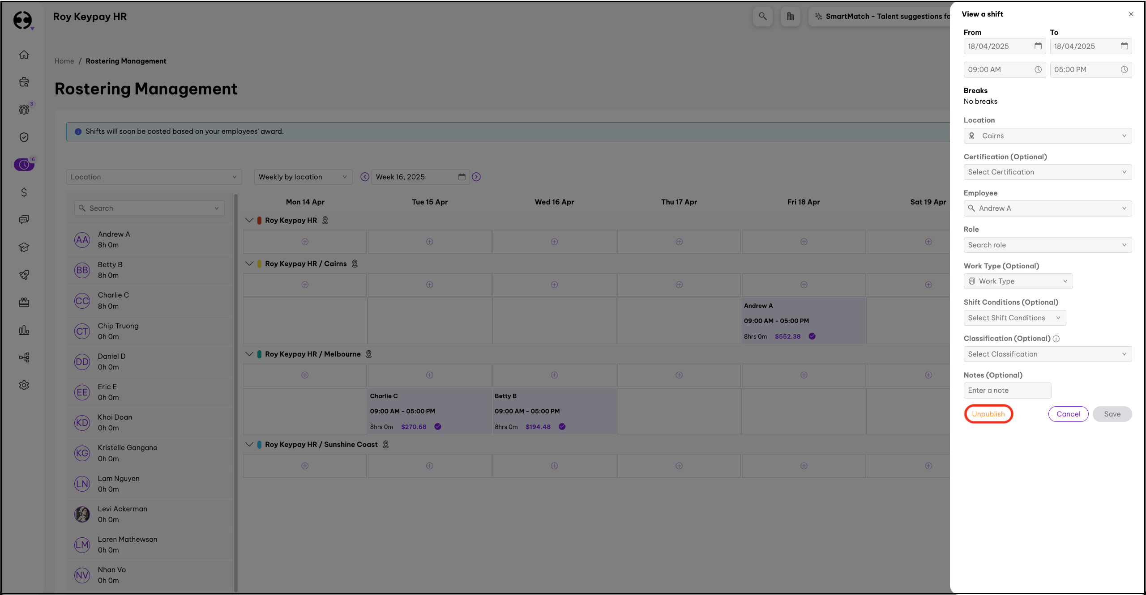Screen dimensions: 1146x595
Task: Click published checkmark on Charlie C shift
Action: (438, 427)
